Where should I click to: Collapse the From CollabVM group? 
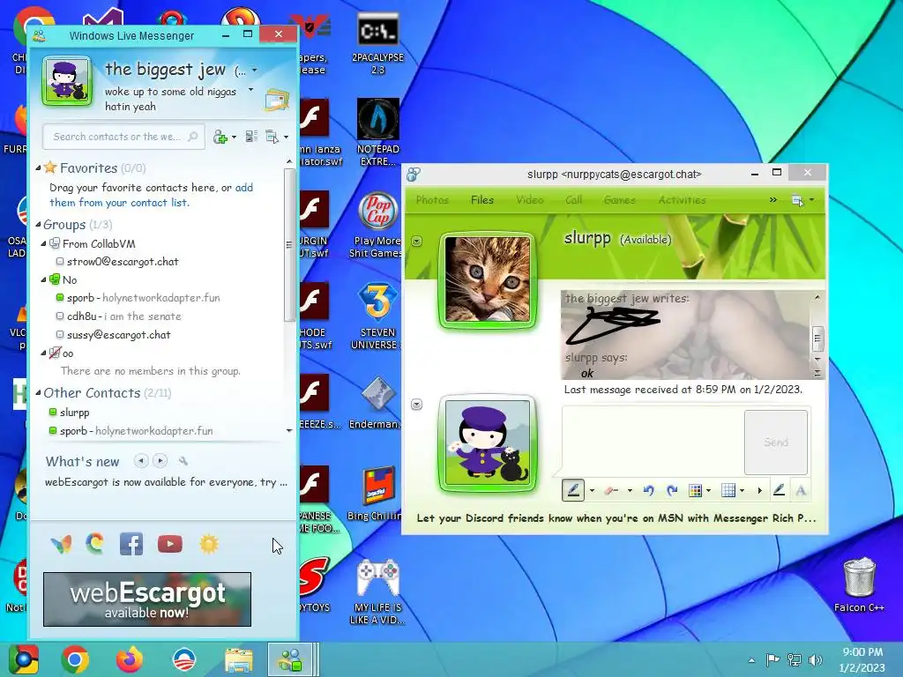point(44,244)
